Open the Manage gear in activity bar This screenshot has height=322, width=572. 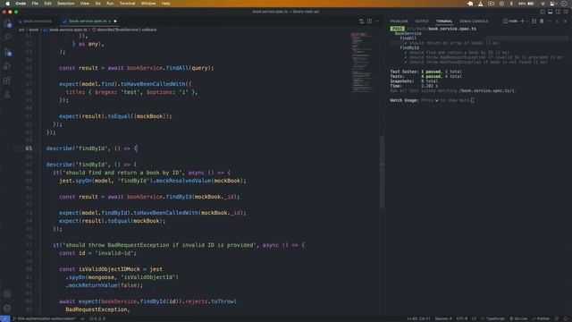pyautogui.click(x=7, y=309)
